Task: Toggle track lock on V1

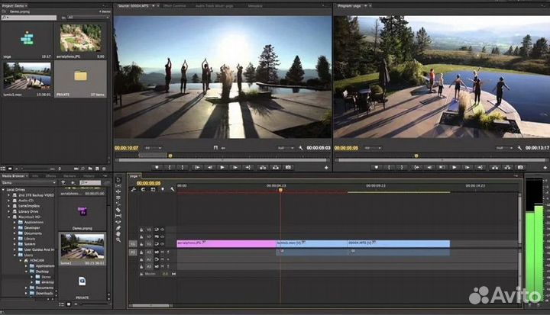Action: coord(142,243)
